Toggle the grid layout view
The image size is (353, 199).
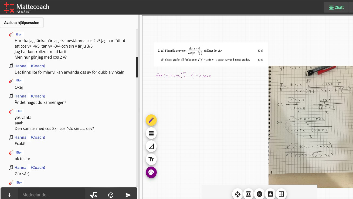tap(281, 194)
